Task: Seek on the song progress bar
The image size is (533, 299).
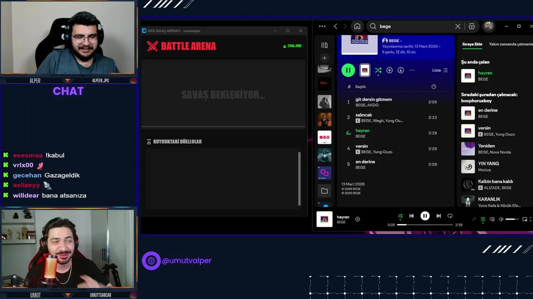Action: click(425, 225)
